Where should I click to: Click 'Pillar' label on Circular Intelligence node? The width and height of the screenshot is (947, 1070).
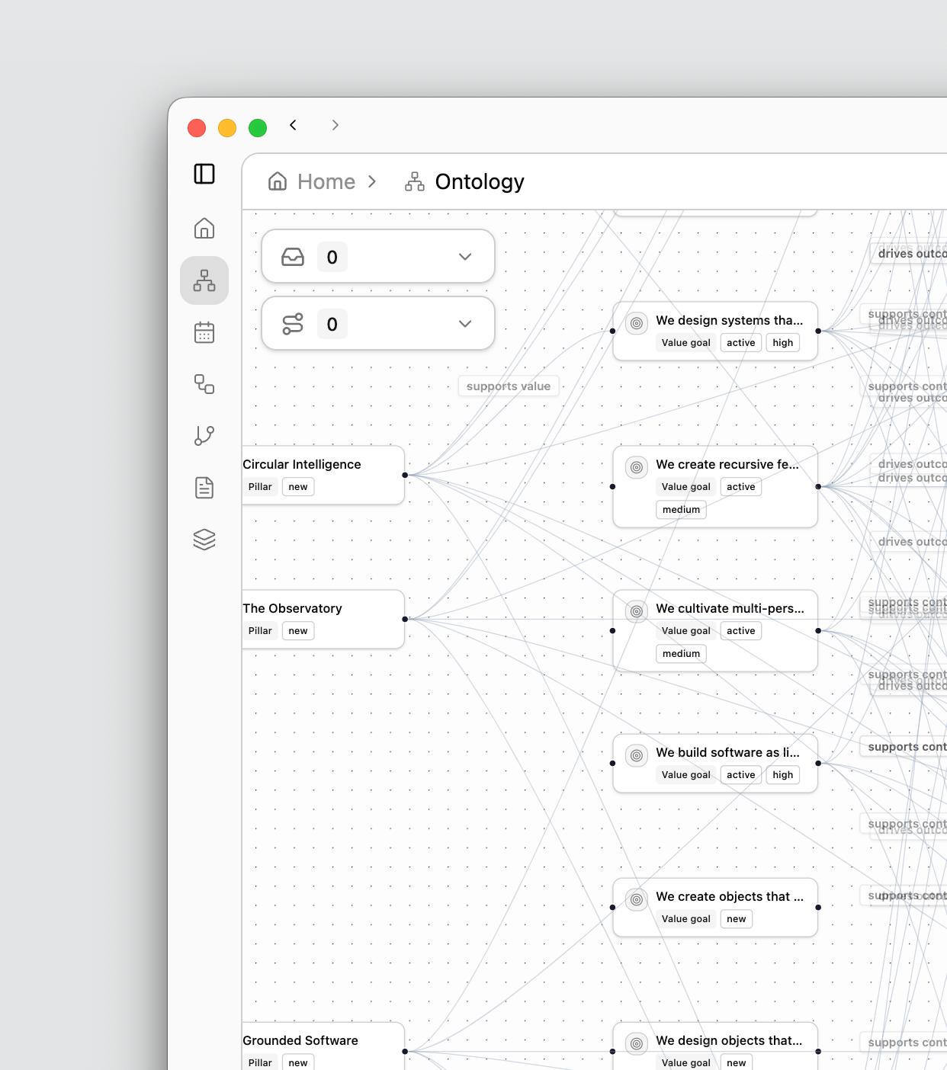pos(260,487)
